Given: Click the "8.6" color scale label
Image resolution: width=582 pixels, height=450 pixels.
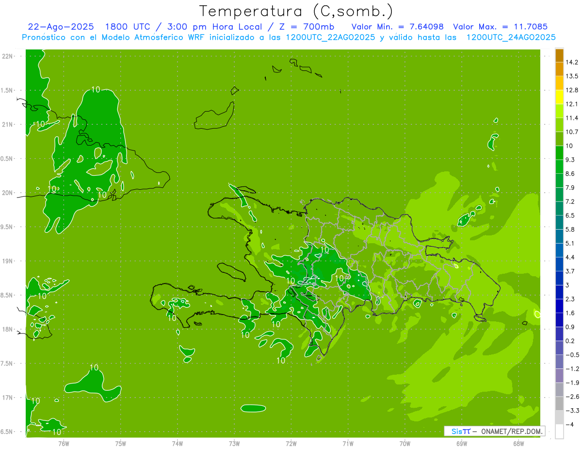Looking at the screenshot, I should tap(570, 174).
